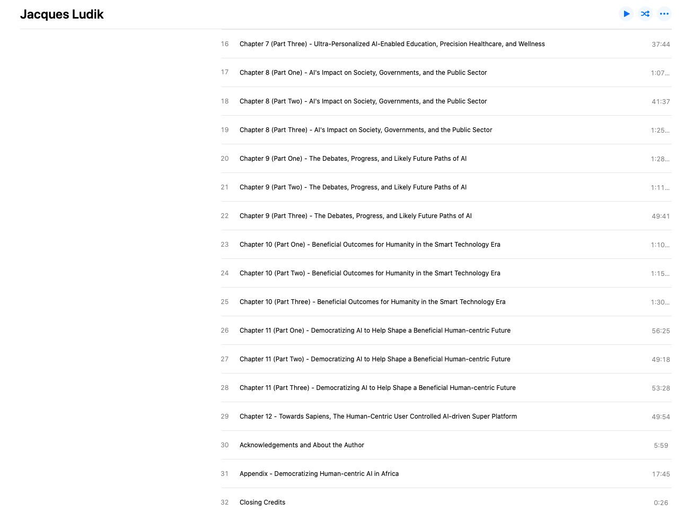Select Chapter 8 (Part Two) track
Viewport: 685px width, 512px height.
coord(446,101)
